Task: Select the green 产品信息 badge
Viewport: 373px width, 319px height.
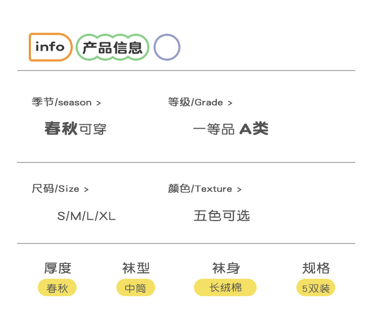Action: [x=113, y=48]
